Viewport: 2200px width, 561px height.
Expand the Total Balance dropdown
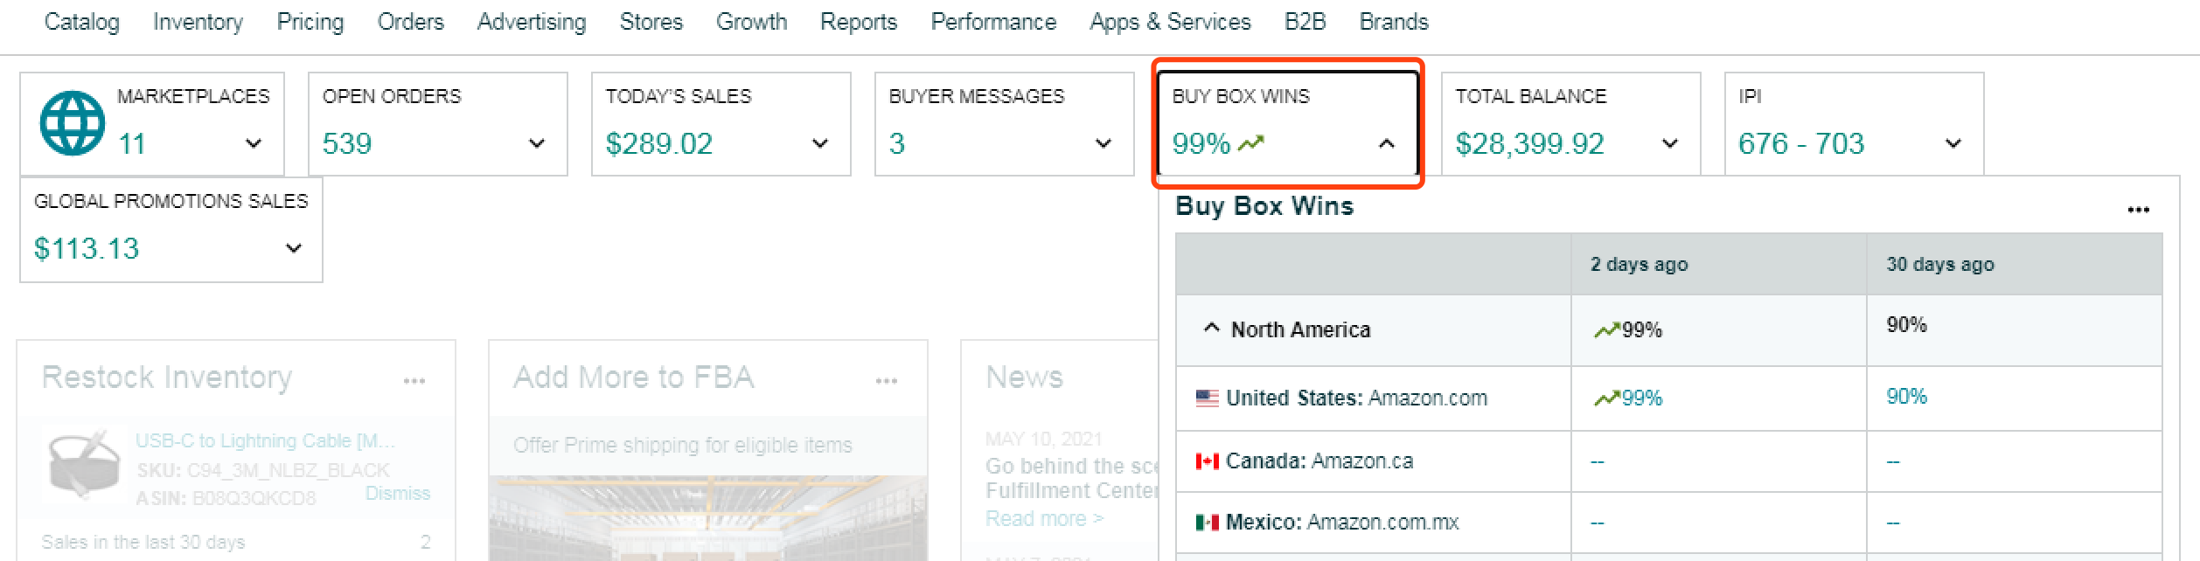[x=1669, y=143]
